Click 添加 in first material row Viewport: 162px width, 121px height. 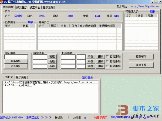pyautogui.click(x=91, y=57)
